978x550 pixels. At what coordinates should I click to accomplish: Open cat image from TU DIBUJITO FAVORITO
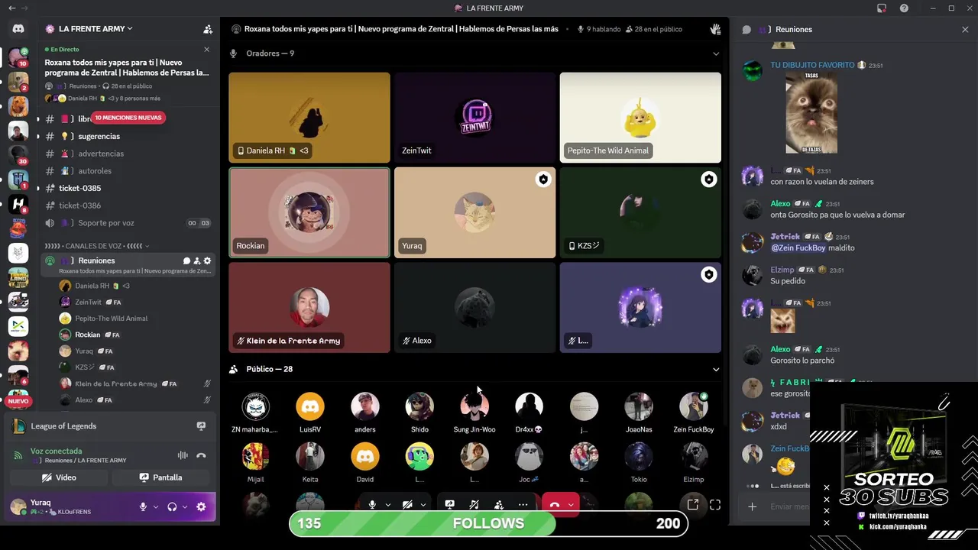coord(811,112)
